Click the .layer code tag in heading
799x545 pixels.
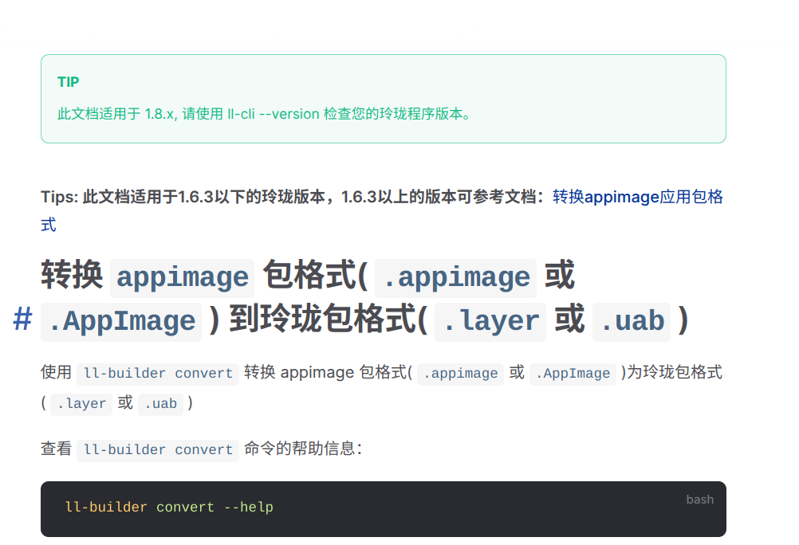pos(490,322)
